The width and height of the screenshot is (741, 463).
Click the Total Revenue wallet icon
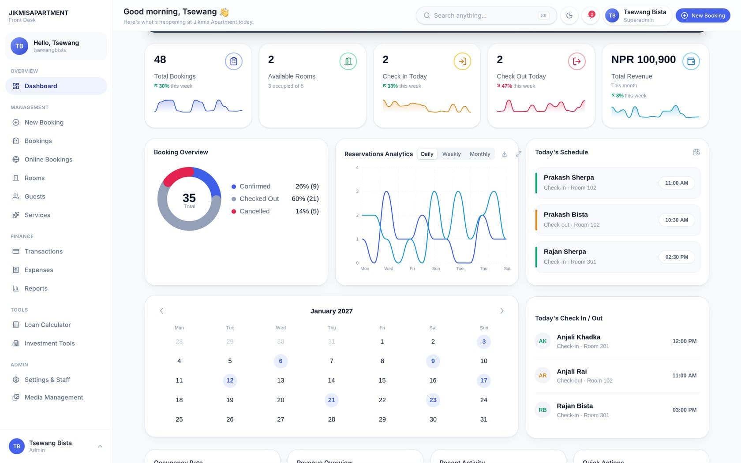point(691,61)
